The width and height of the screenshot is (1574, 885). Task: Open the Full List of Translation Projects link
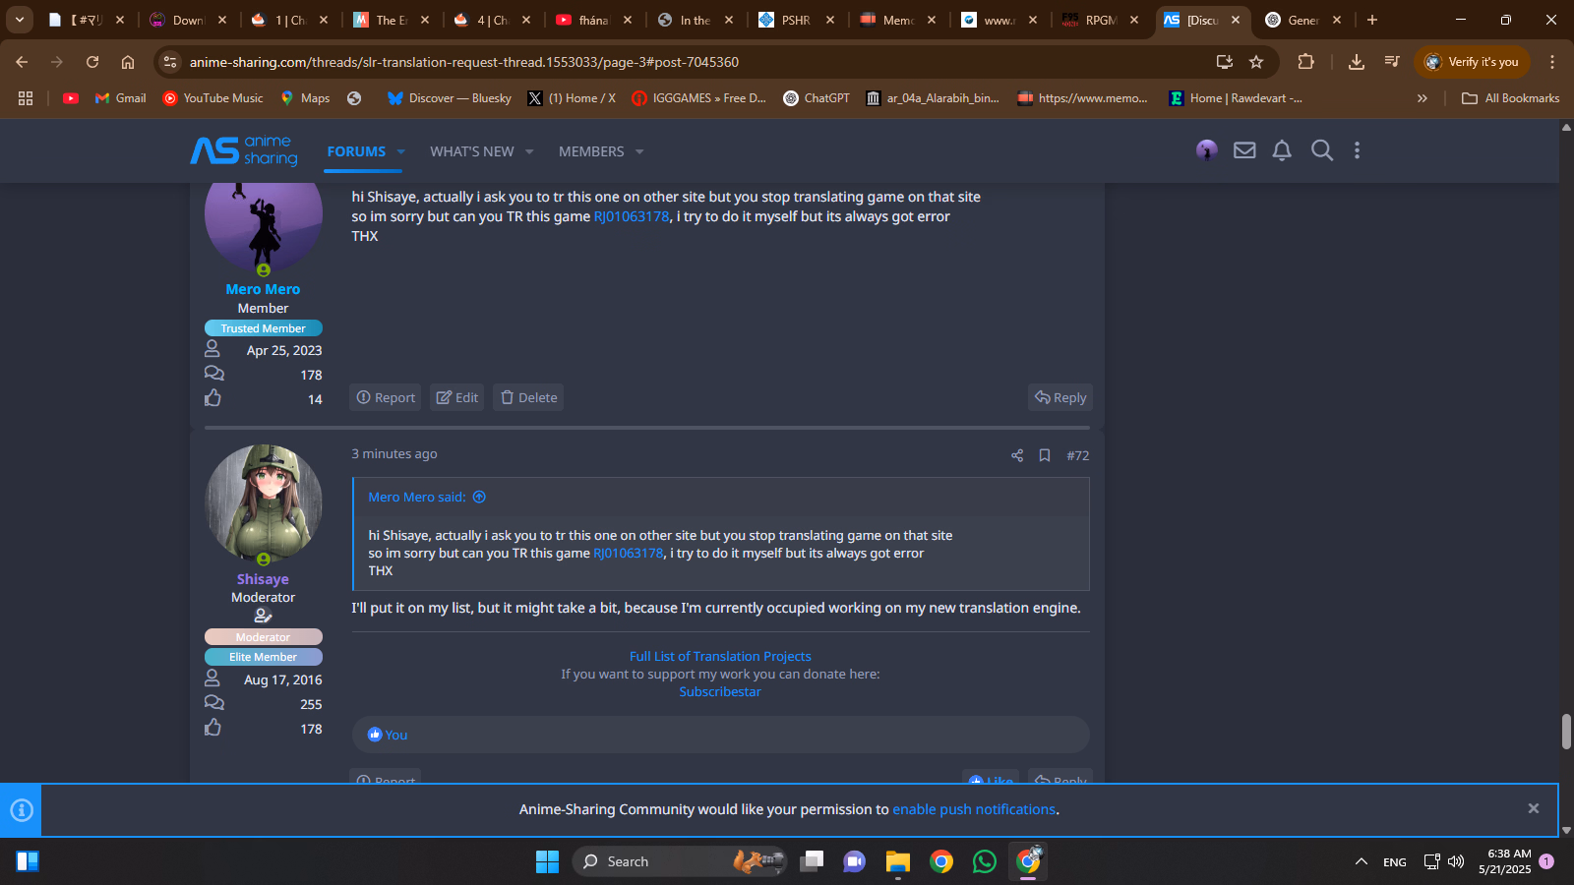720,656
